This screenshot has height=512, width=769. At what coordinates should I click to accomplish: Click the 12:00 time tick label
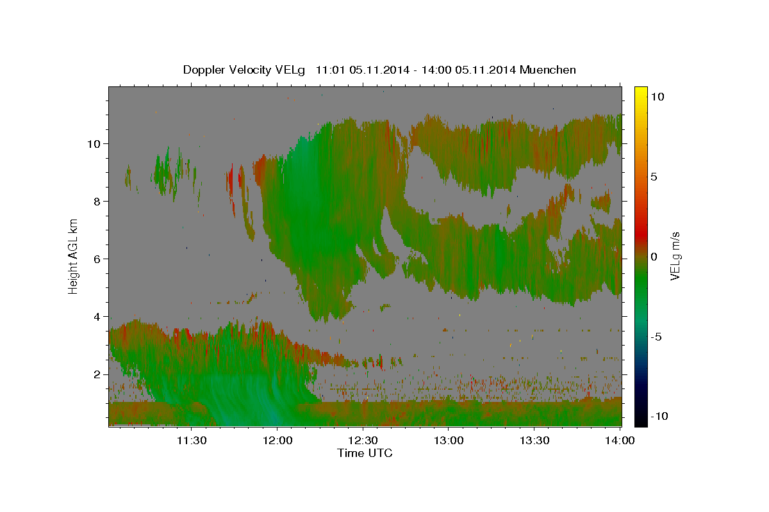coord(277,440)
